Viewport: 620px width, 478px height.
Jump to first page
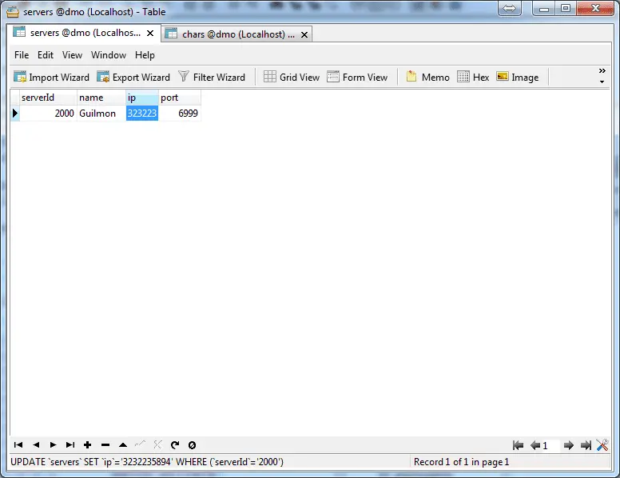(x=518, y=445)
